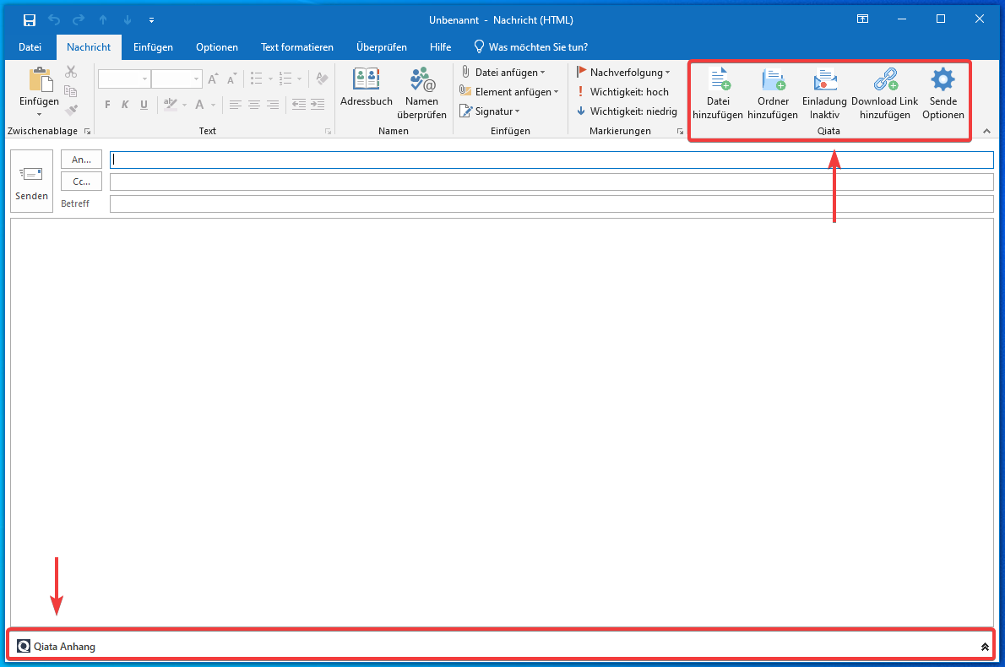Click the Save icon in the quick access toolbar

[29, 19]
